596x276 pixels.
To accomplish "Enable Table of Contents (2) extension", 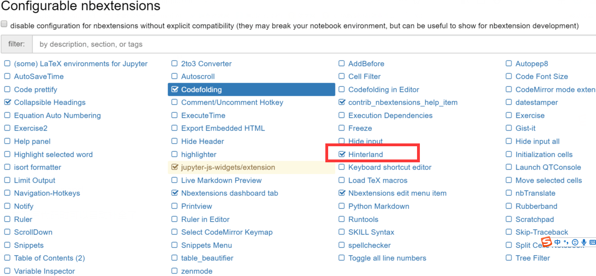I will point(7,258).
